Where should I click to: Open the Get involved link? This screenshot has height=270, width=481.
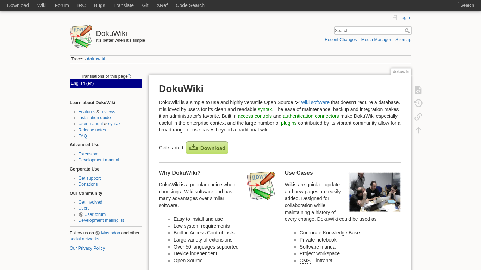[x=90, y=202]
